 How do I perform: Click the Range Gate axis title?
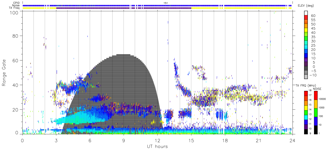coord(5,73)
